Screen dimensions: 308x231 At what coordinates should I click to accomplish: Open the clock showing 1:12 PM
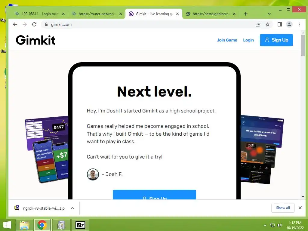click(x=295, y=225)
